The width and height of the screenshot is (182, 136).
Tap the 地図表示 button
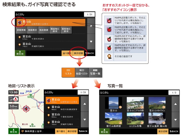[32, 30]
